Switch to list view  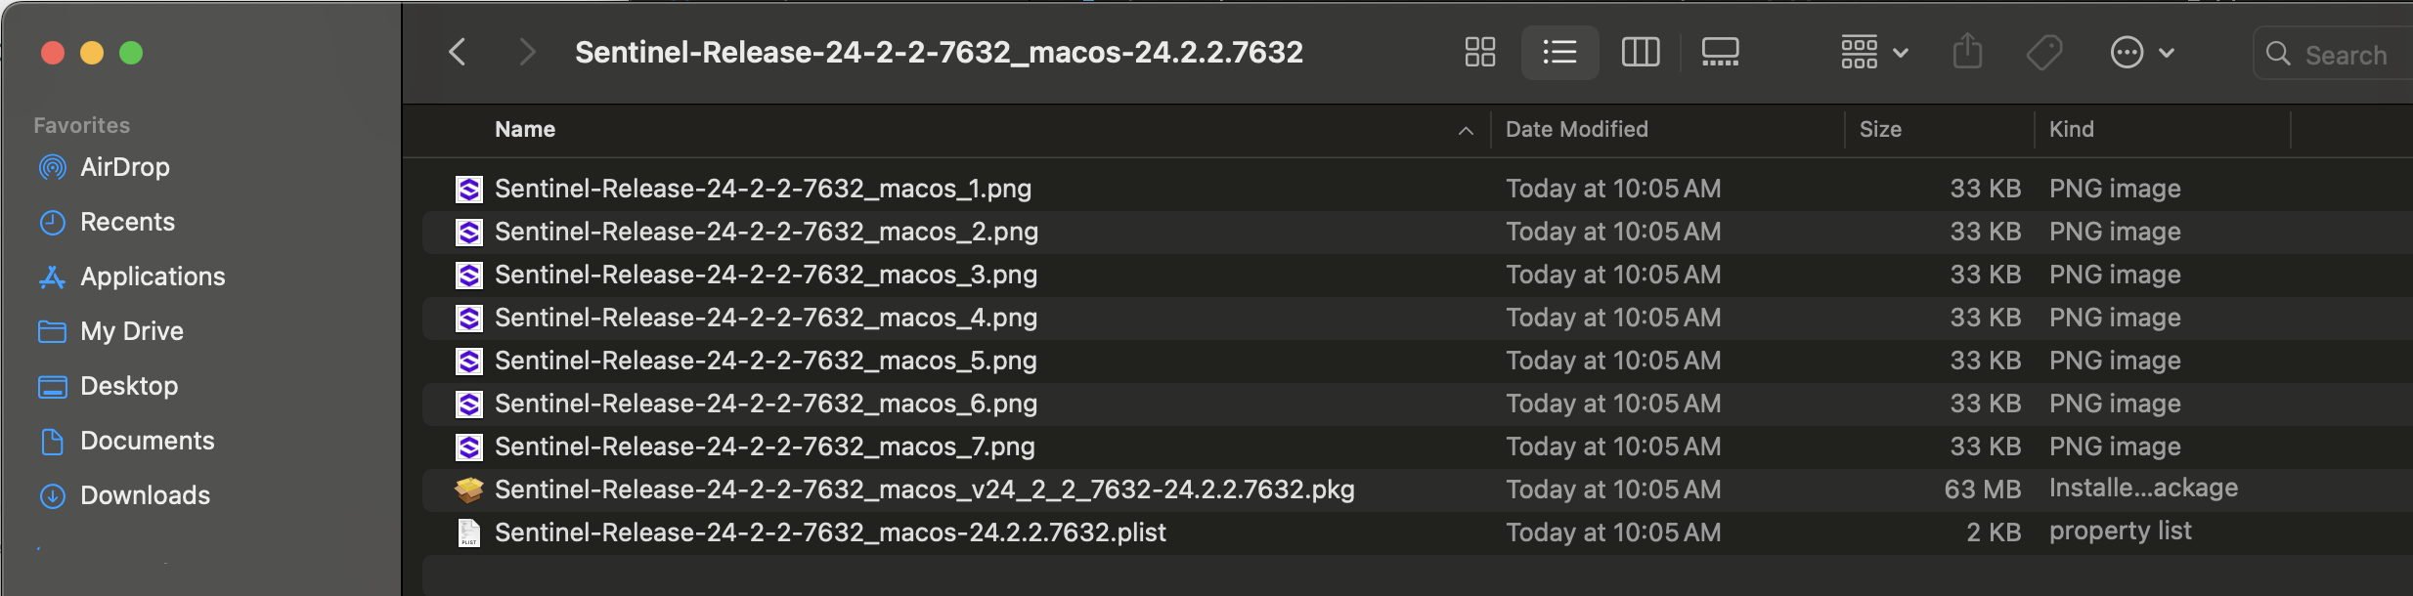[1559, 53]
